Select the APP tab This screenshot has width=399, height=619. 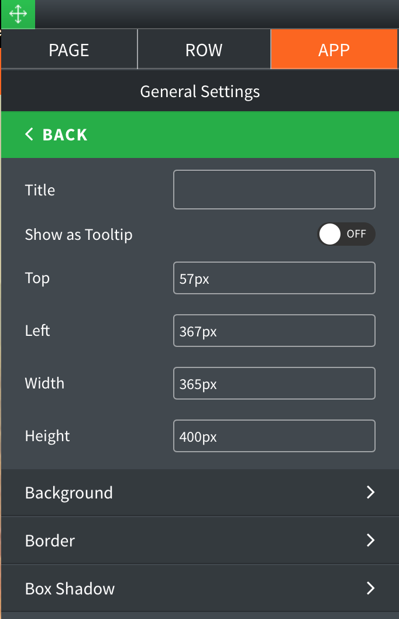point(334,50)
